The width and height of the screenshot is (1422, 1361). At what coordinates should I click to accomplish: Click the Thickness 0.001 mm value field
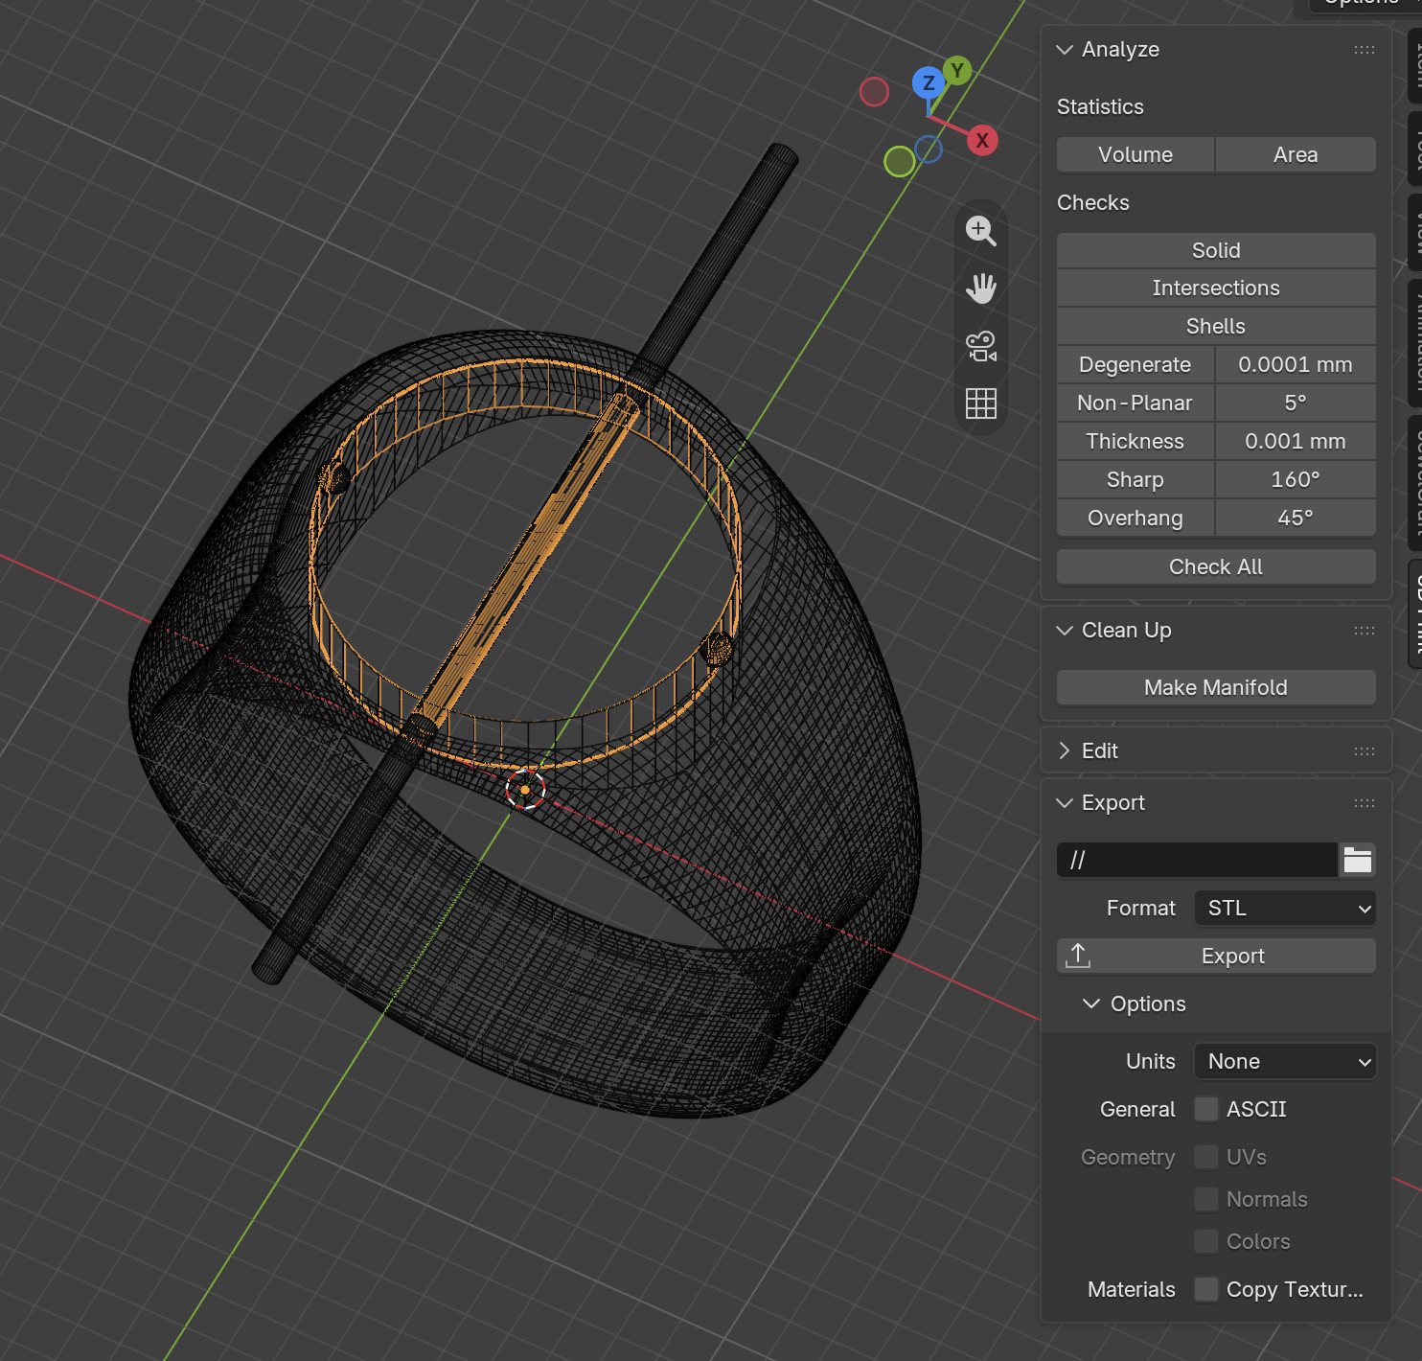1296,442
